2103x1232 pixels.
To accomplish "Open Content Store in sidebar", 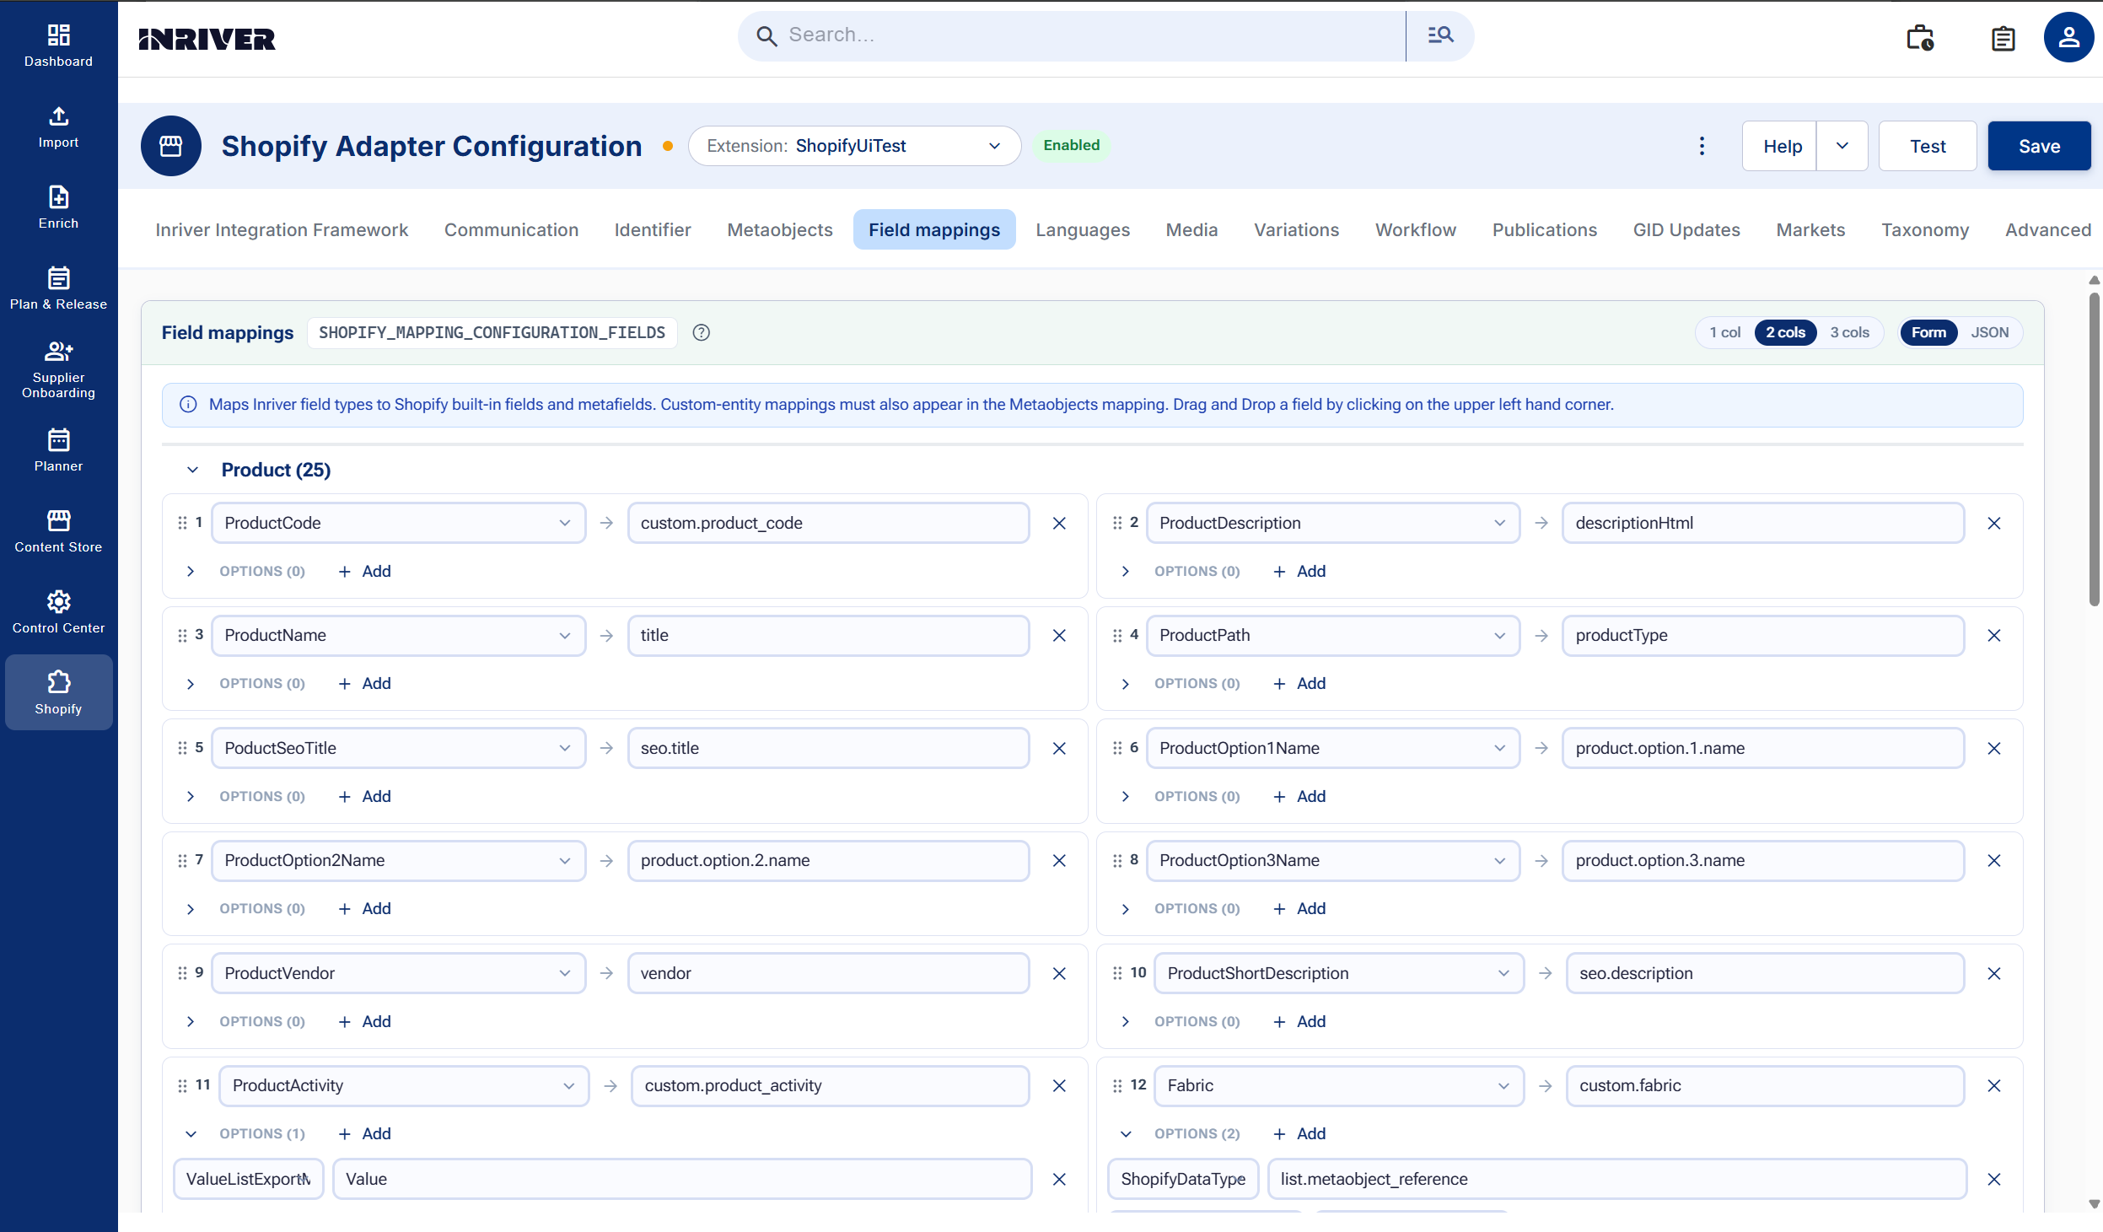I will click(x=58, y=531).
